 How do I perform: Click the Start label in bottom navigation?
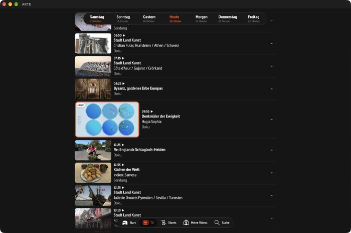132,222
